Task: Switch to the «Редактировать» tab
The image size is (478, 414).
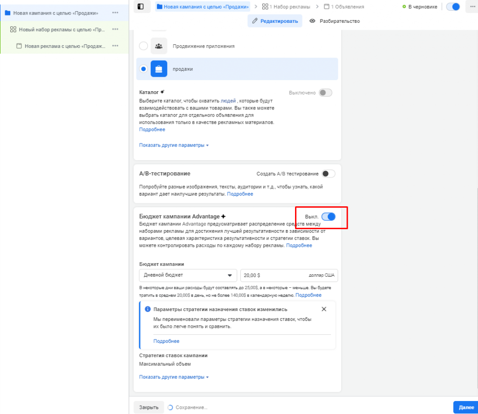Action: (274, 21)
